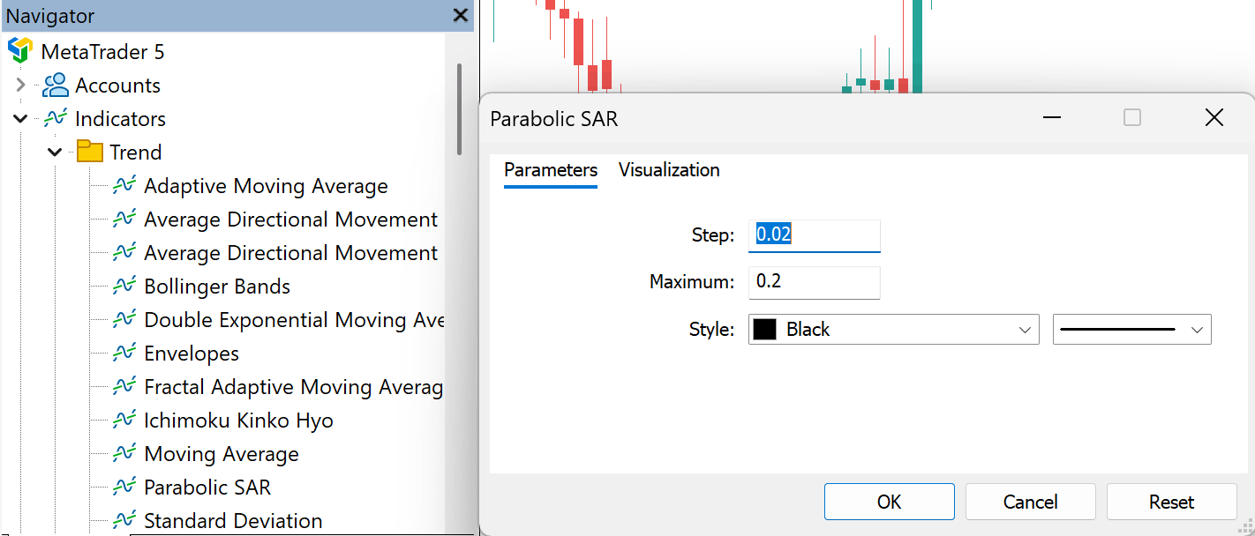1255x536 pixels.
Task: Switch to the Parameters tab
Action: (551, 170)
